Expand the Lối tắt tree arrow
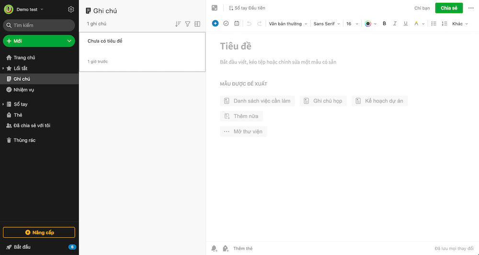This screenshot has width=479, height=255. tap(3, 68)
